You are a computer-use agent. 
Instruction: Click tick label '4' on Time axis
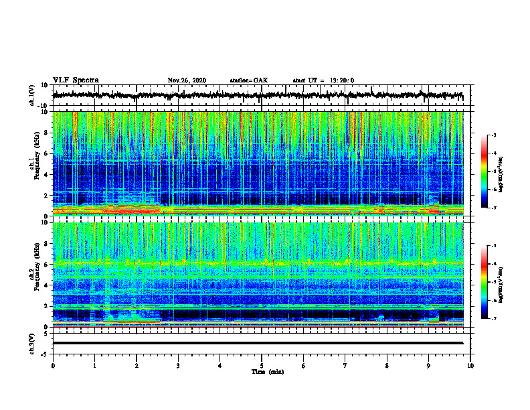[220, 366]
